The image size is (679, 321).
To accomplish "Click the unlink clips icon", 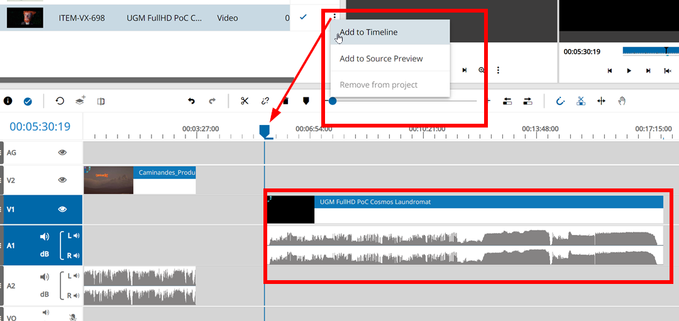I will click(265, 101).
